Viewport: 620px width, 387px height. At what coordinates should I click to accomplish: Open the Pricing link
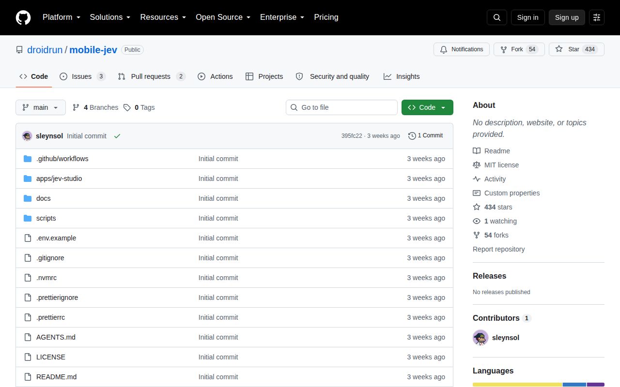coord(326,17)
